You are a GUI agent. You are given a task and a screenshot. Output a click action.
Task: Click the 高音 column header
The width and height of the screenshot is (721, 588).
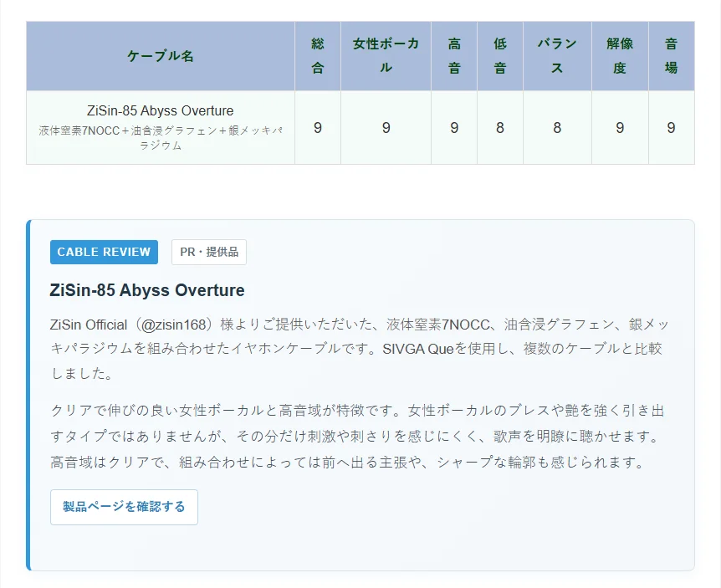(x=454, y=56)
